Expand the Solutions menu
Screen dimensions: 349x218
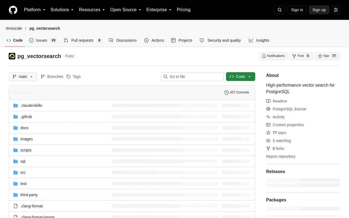point(62,10)
